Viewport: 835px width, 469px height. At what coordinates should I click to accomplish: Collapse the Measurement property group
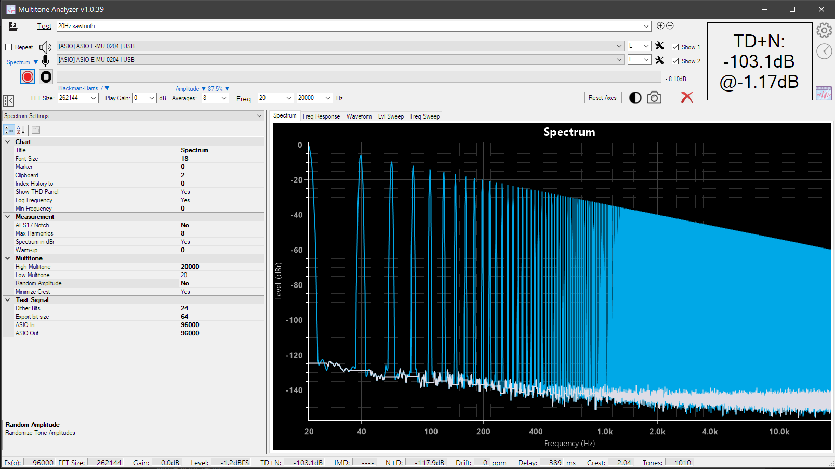(8, 217)
